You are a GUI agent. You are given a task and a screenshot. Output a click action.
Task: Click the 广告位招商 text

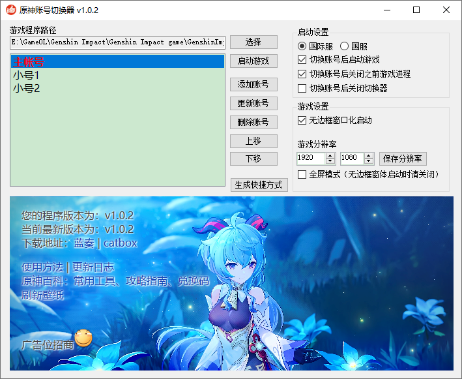click(48, 345)
